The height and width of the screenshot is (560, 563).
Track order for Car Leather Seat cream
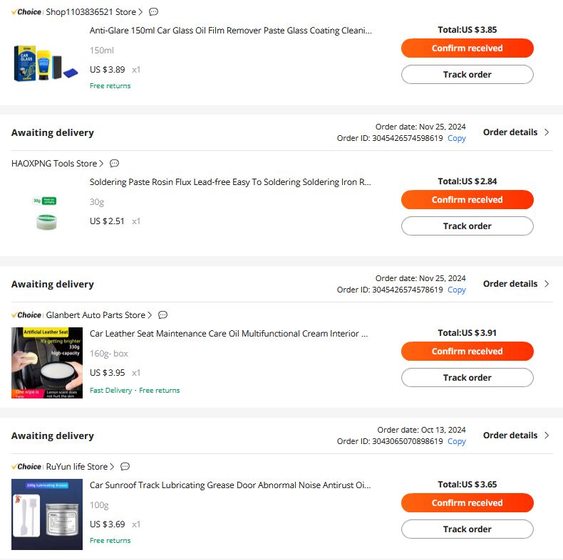(467, 378)
